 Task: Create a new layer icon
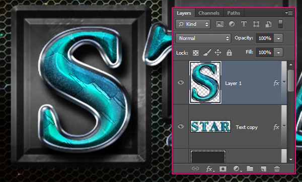(x=263, y=169)
